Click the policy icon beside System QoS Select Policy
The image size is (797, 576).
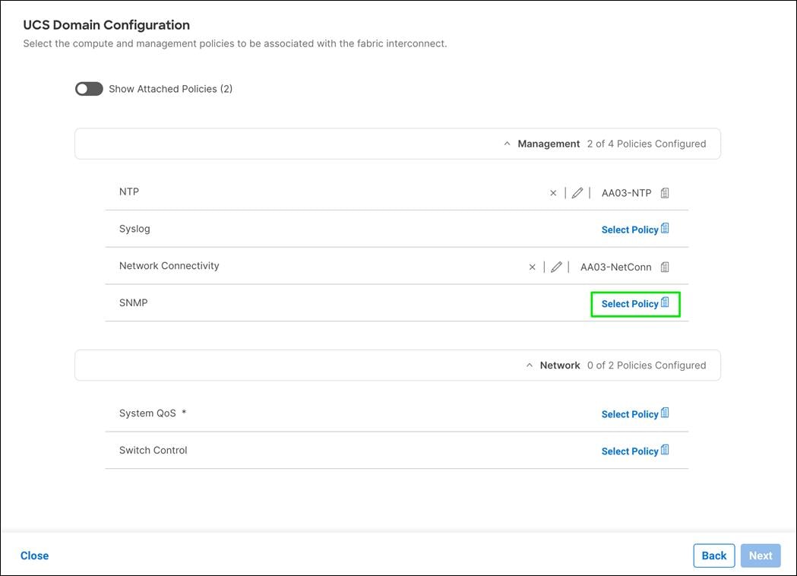pos(664,413)
